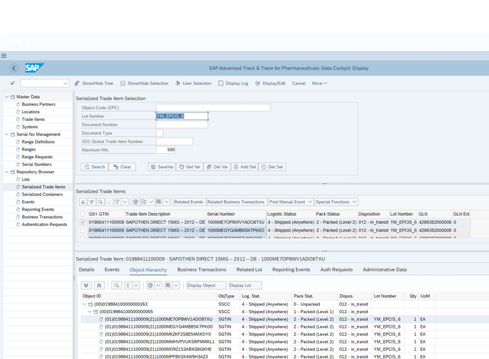
Task: Click the Search button
Action: (95, 167)
